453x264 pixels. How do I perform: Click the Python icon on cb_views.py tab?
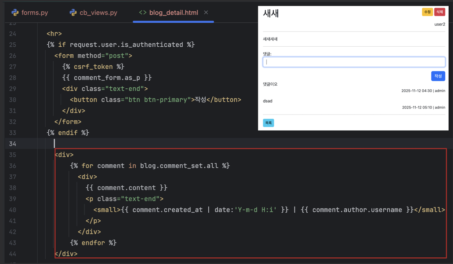pos(73,13)
